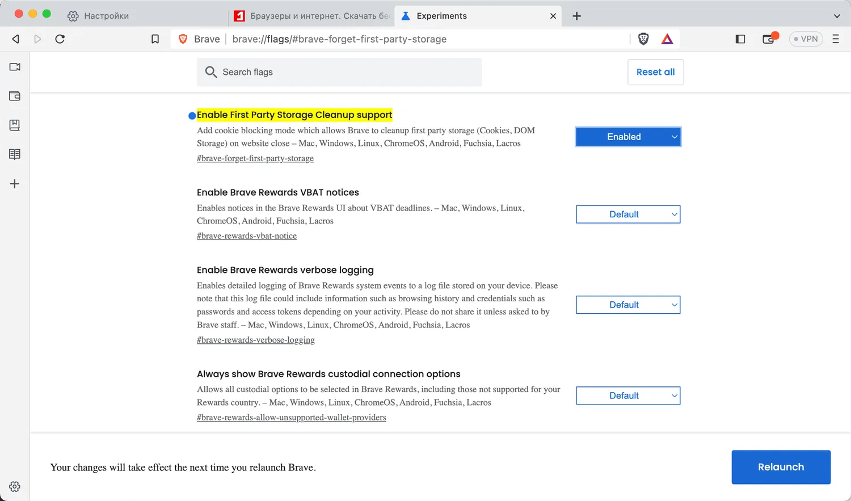Bookmark this page icon

[x=155, y=39]
